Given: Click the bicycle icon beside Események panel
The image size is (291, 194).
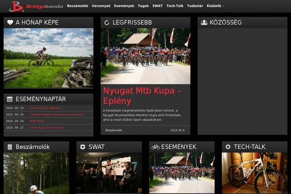Looking at the screenshot, I should (156, 147).
